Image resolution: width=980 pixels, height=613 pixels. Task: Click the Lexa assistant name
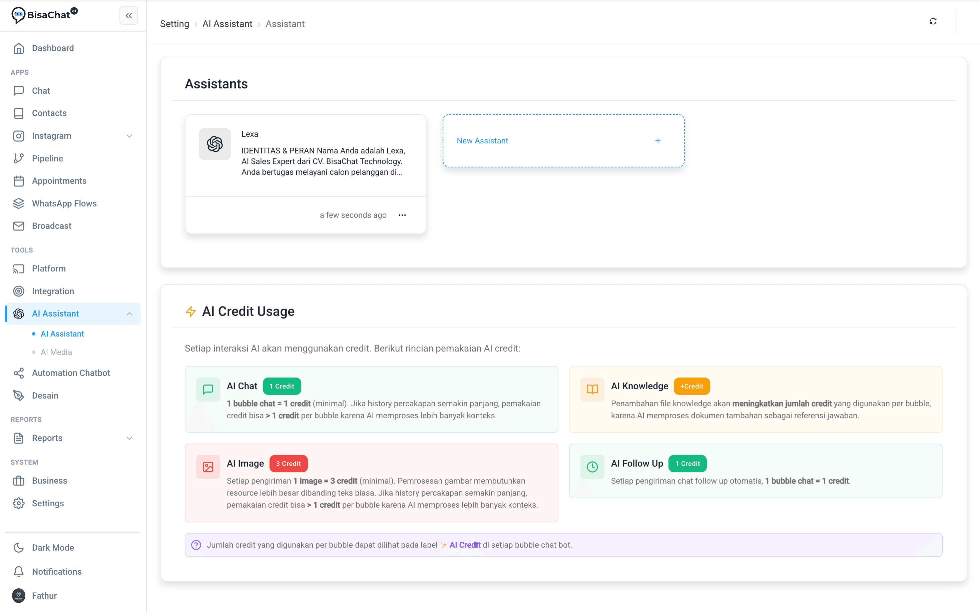(x=250, y=134)
